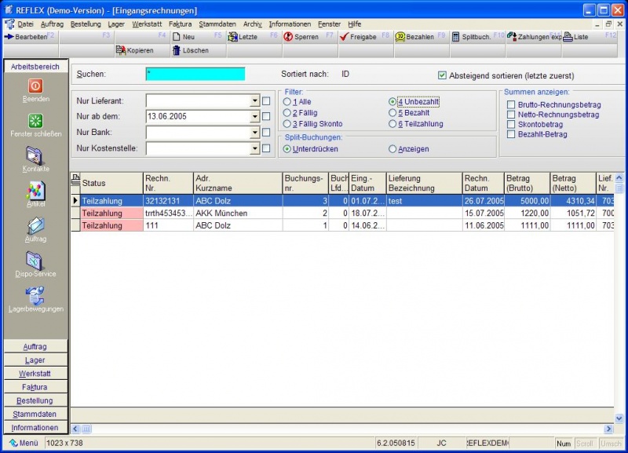Toggle Absteigend sortieren checkbox
This screenshot has height=453, width=628.
coord(442,75)
